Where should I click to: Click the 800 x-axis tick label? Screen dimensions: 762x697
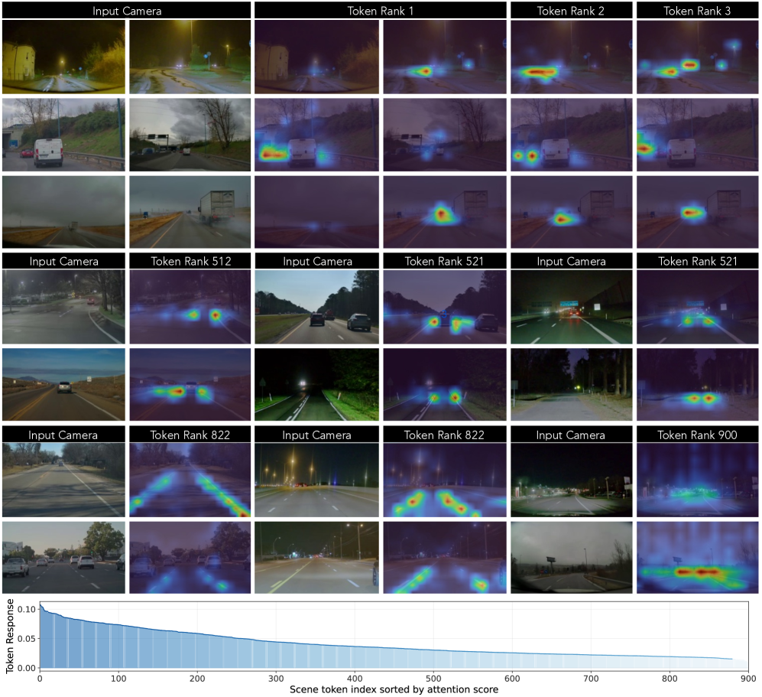tap(670, 679)
